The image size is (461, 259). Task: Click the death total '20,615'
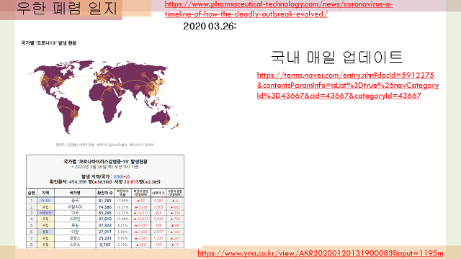[131, 182]
